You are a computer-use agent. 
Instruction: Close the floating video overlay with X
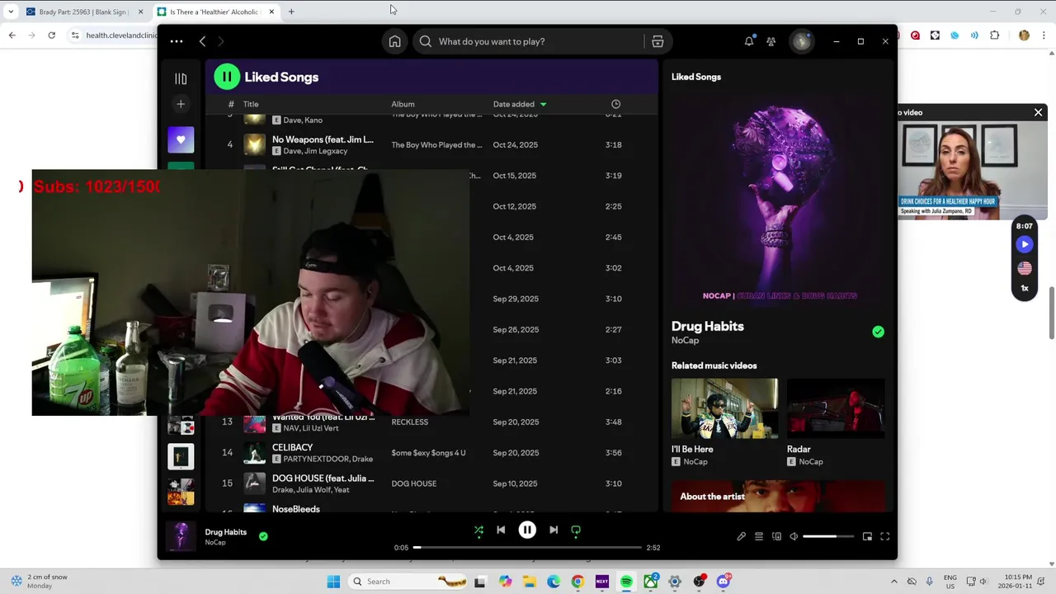click(x=1039, y=112)
